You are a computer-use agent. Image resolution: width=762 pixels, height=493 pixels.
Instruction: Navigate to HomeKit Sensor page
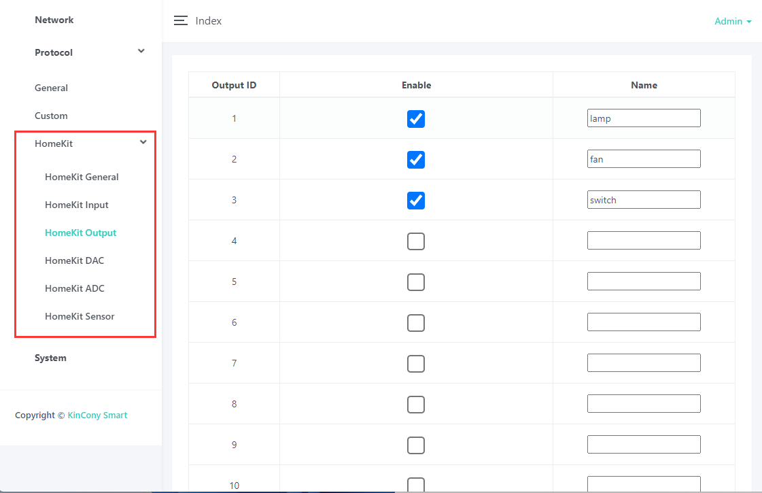[80, 316]
